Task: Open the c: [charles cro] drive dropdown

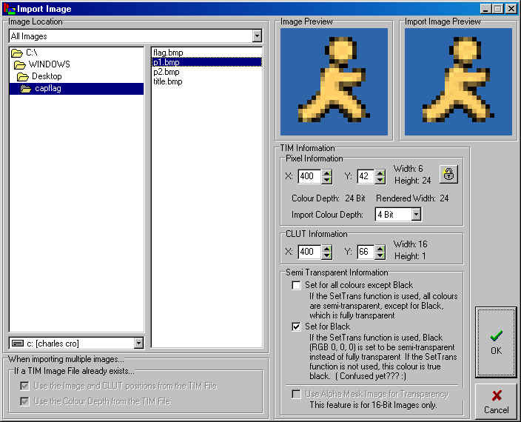Action: tap(138, 343)
